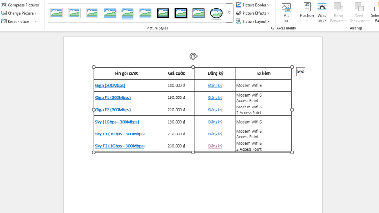Select the thick black frame picture style

[x=181, y=13]
